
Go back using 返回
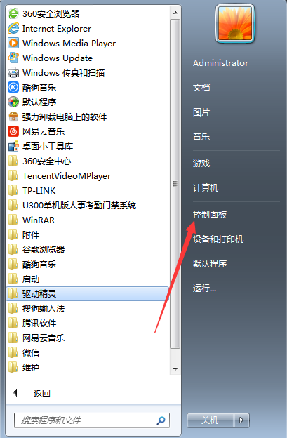click(41, 393)
